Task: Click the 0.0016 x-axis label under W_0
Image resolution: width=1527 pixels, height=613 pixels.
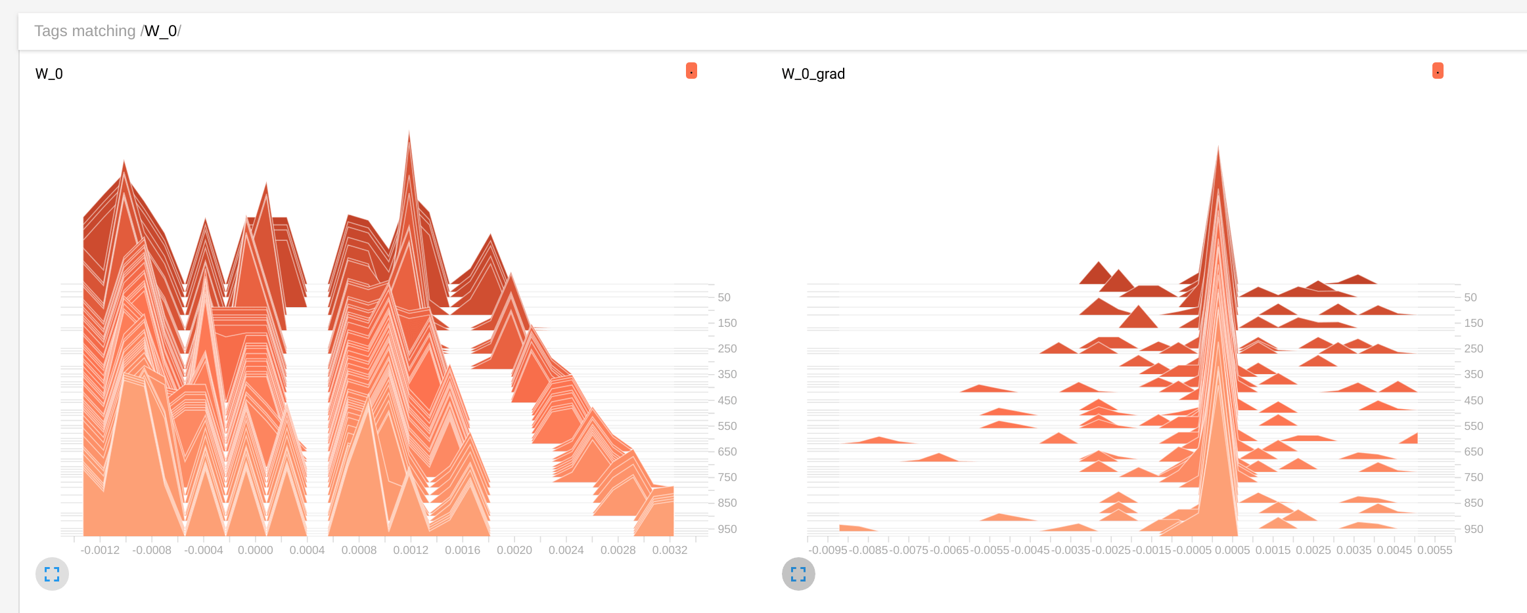Action: point(463,550)
